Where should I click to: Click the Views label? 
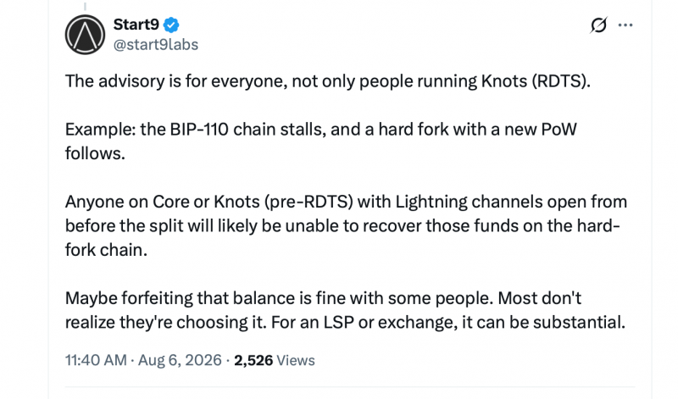295,360
